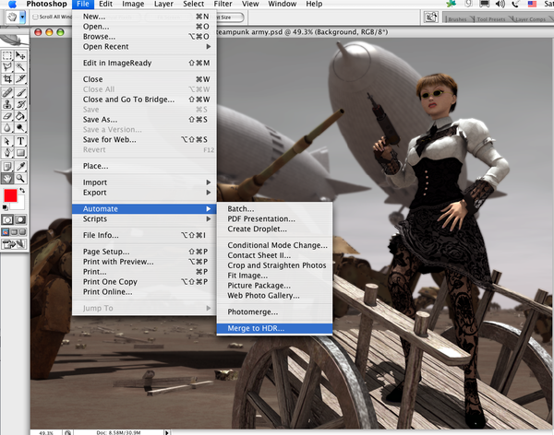
Task: Open the Layer Comps palette tab
Action: coord(530,19)
